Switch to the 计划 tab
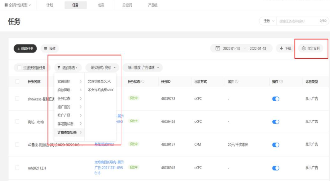Screen dimensions: 330x181 coord(50,5)
